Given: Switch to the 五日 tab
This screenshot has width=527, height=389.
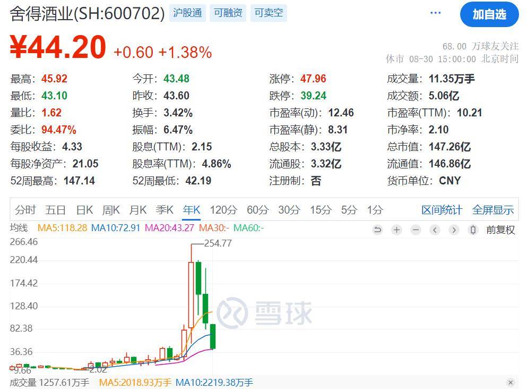Looking at the screenshot, I should pyautogui.click(x=55, y=210).
